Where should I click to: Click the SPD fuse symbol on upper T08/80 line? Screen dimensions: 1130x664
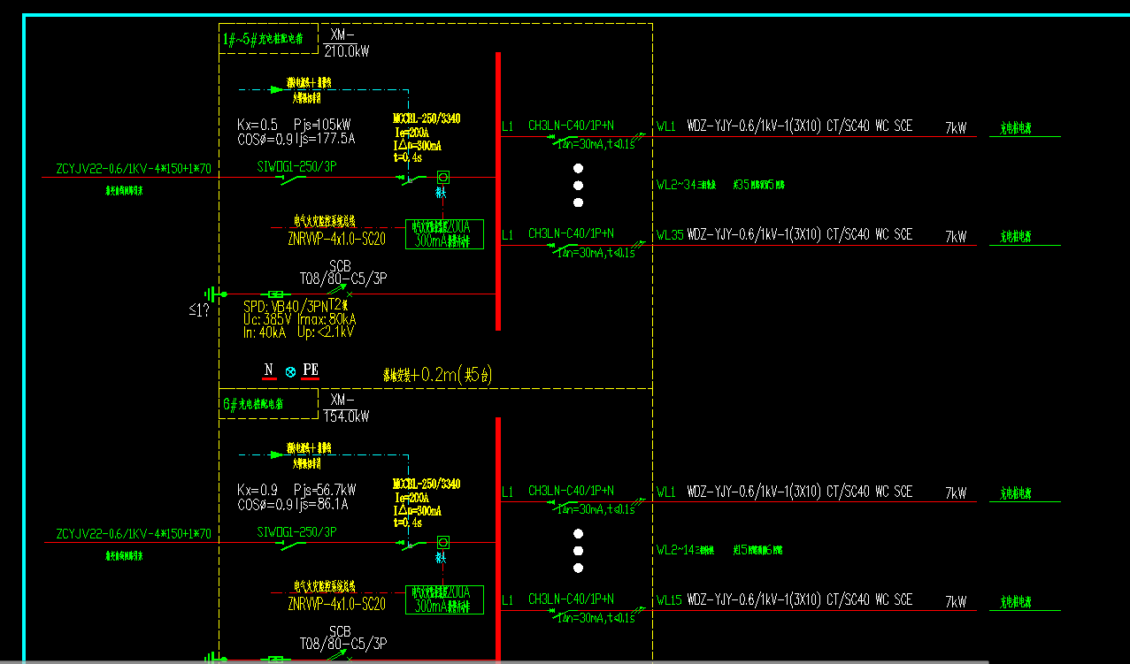276,294
